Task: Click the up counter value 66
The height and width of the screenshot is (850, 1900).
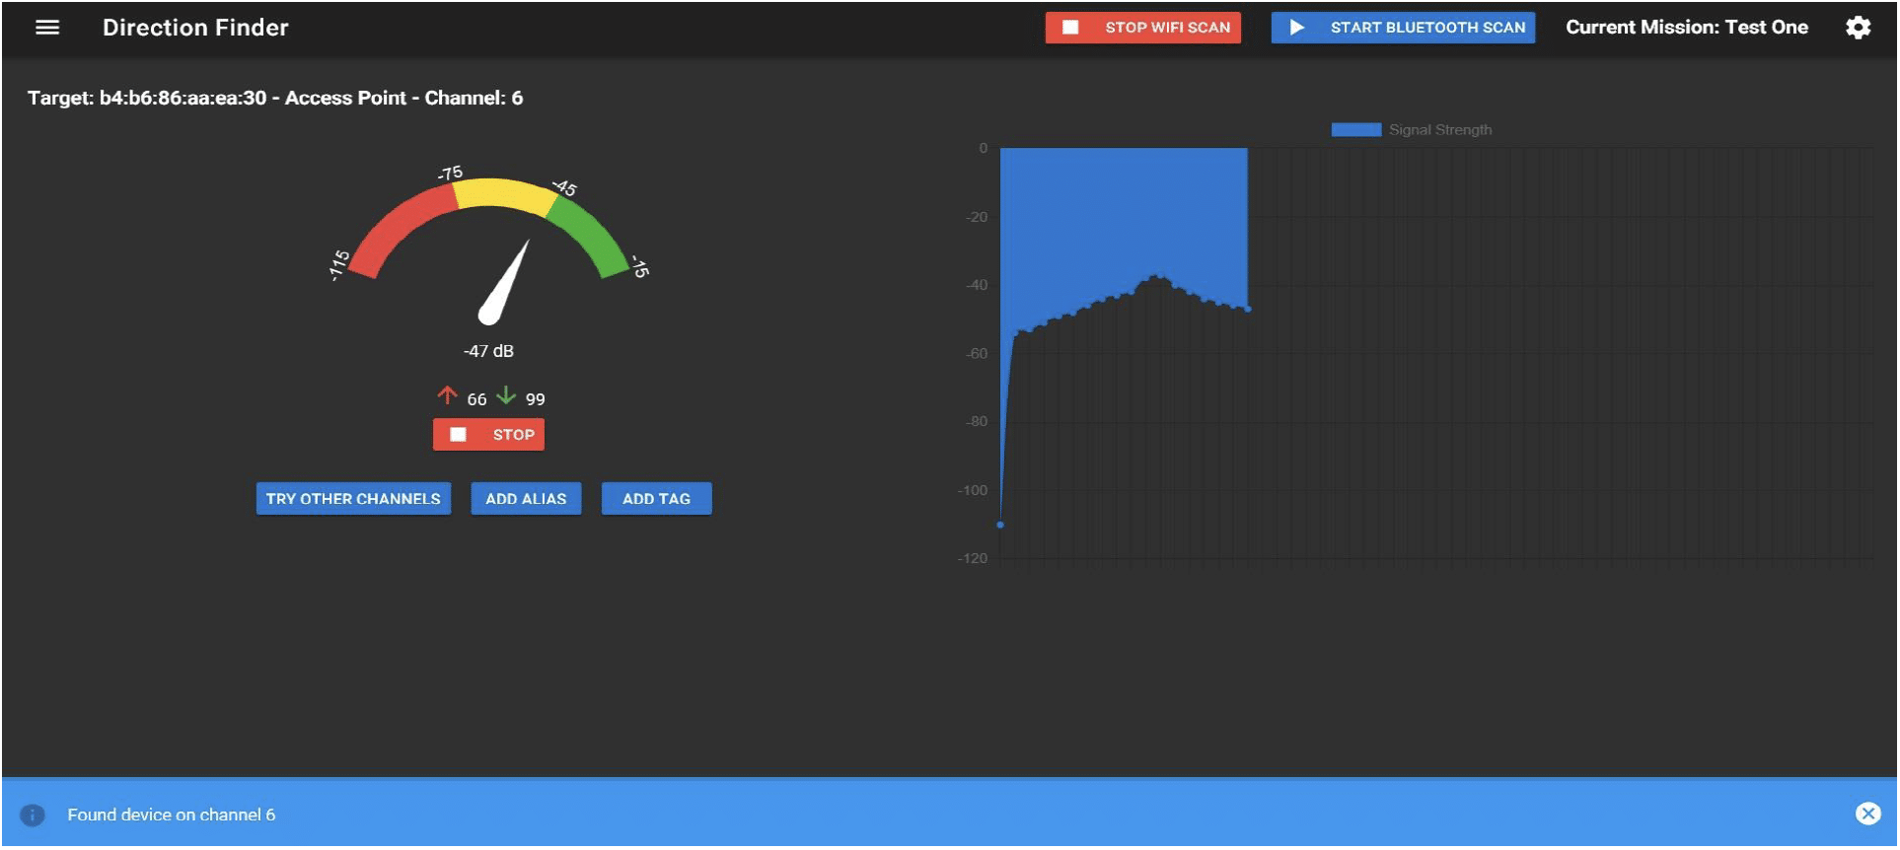Action: click(x=476, y=399)
